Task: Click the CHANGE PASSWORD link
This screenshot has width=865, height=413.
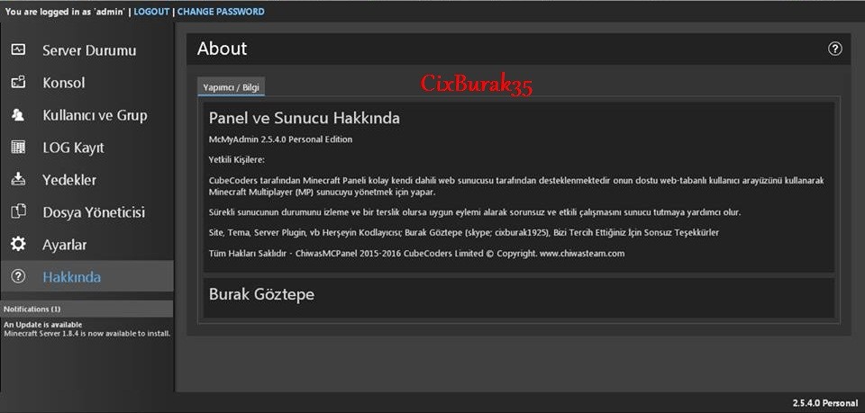Action: [x=221, y=12]
